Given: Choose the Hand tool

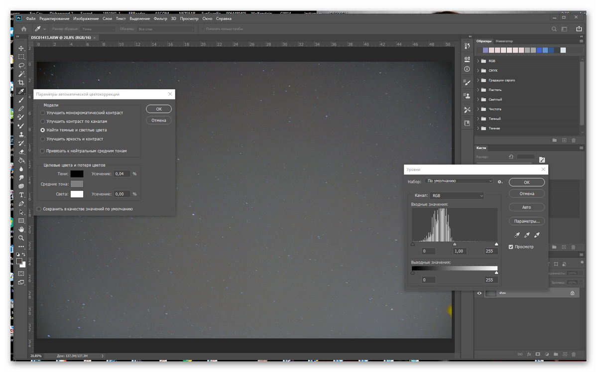Looking at the screenshot, I should [21, 229].
